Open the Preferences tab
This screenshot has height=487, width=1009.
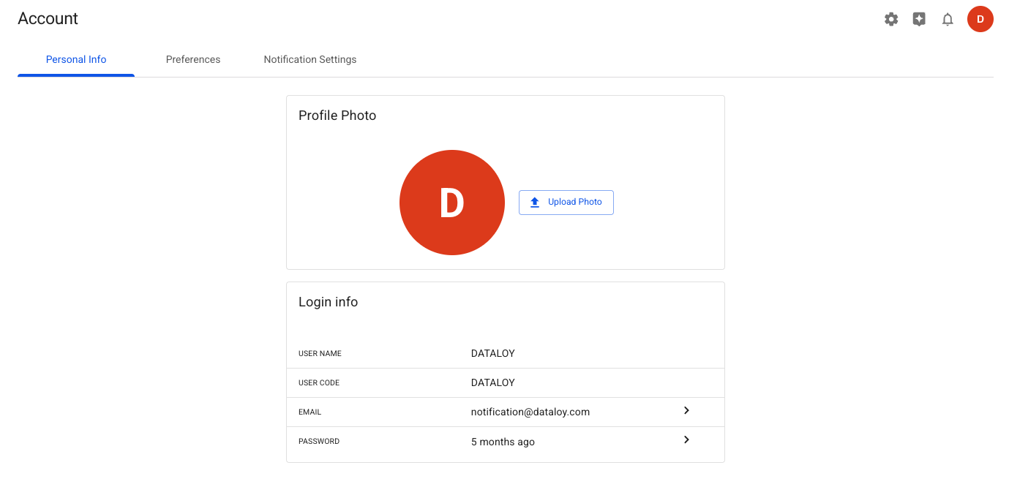coord(193,60)
